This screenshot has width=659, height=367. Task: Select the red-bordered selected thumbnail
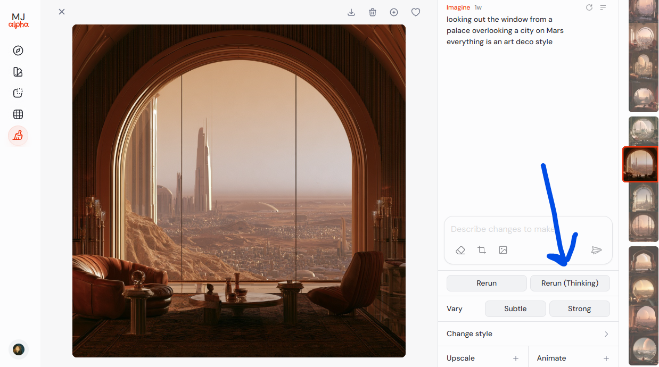(640, 165)
